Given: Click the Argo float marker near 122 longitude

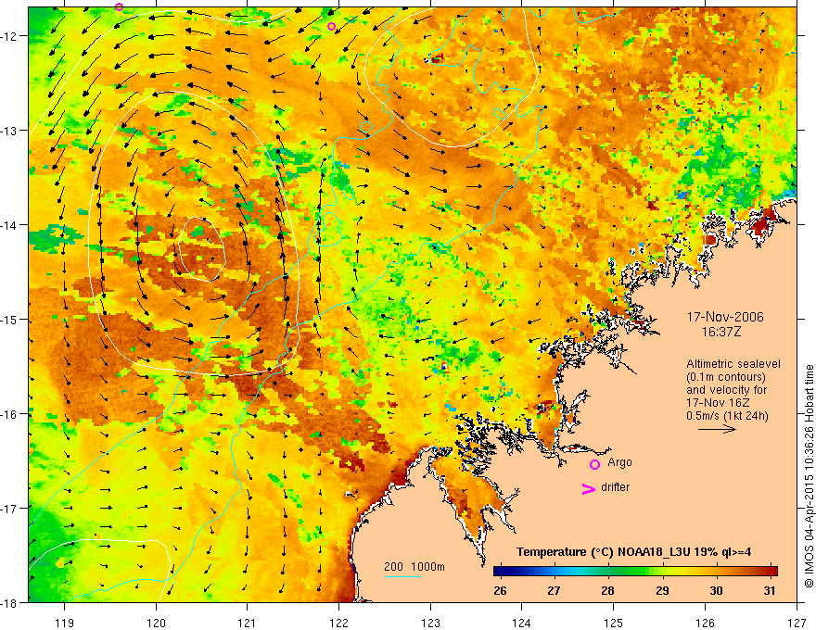Looking at the screenshot, I should [332, 27].
